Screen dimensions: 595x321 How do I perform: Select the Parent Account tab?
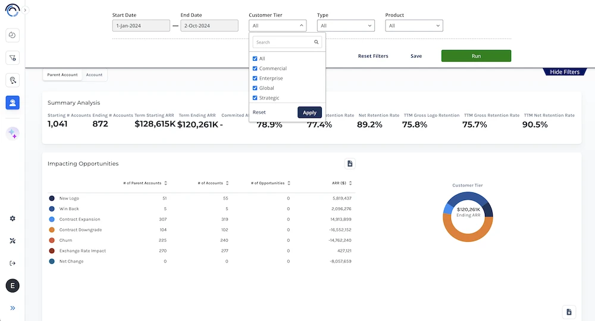point(62,75)
